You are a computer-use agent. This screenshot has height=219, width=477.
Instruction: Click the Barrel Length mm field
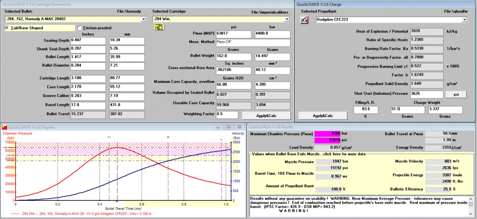coord(127,106)
